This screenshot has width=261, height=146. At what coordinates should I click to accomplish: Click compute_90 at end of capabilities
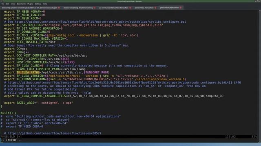[215, 96]
